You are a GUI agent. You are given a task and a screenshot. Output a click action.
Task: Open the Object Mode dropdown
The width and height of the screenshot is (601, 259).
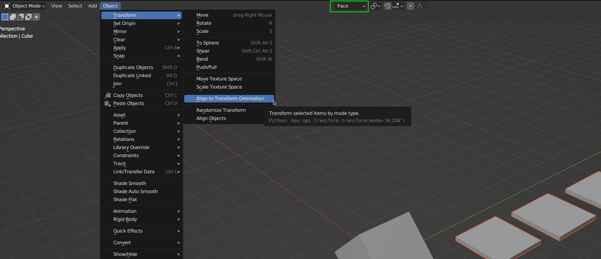click(x=24, y=6)
